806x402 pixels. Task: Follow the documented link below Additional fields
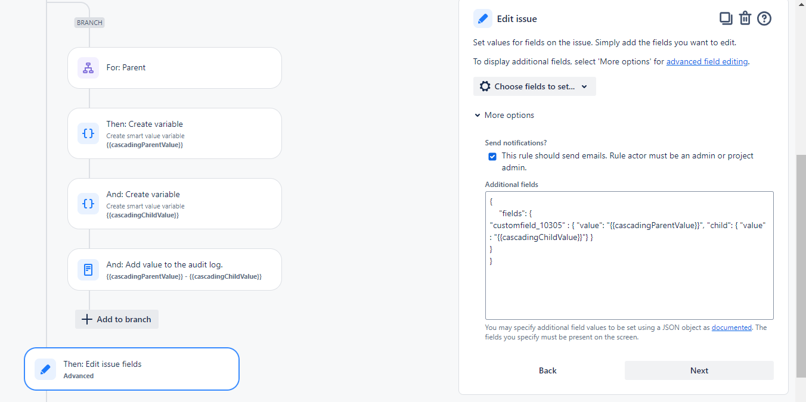(731, 327)
